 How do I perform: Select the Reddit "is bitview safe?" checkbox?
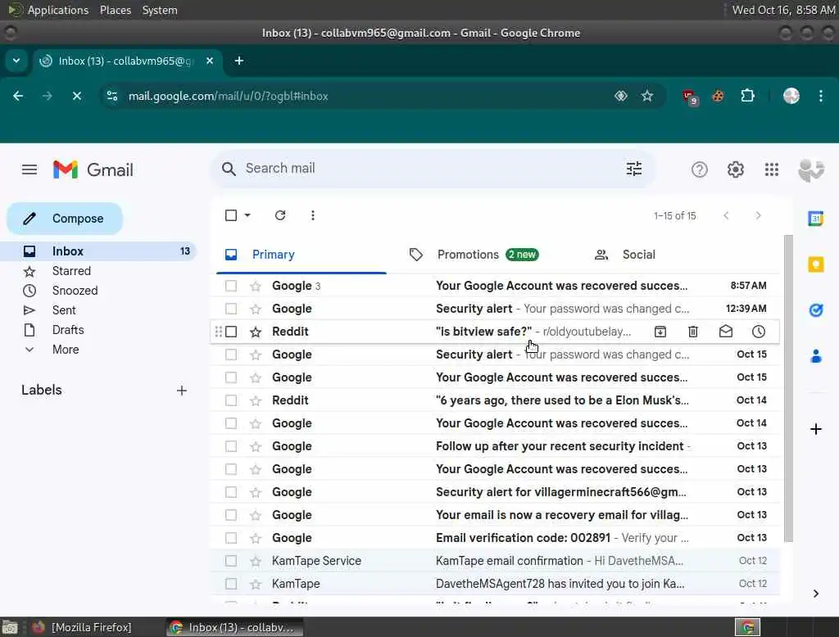click(x=231, y=332)
